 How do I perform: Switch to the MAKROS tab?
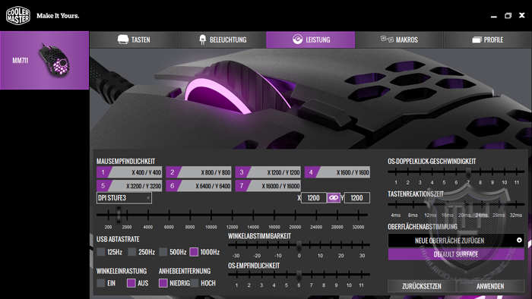(399, 39)
